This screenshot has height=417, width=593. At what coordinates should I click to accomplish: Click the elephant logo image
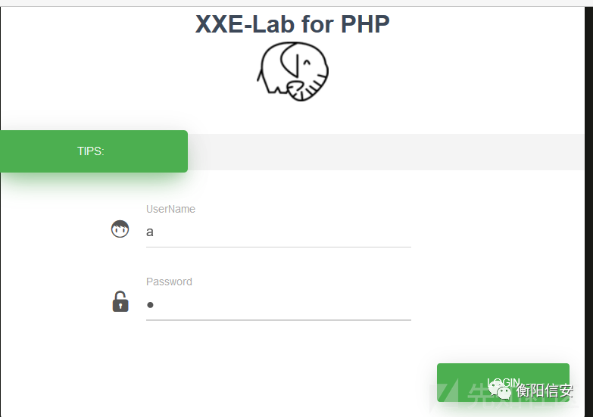coord(293,71)
